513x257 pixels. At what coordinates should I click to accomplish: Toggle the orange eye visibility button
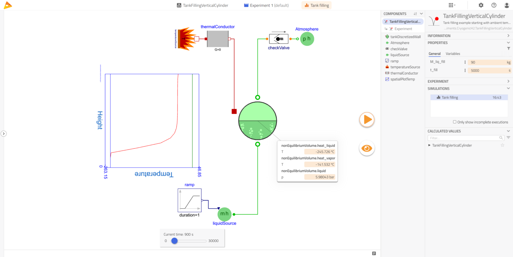click(367, 148)
